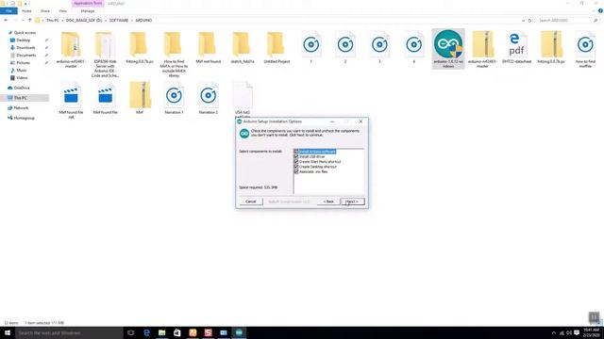Viewport: 604px width, 339px height.
Task: Open the address bar history dropdown
Action: pyautogui.click(x=523, y=21)
